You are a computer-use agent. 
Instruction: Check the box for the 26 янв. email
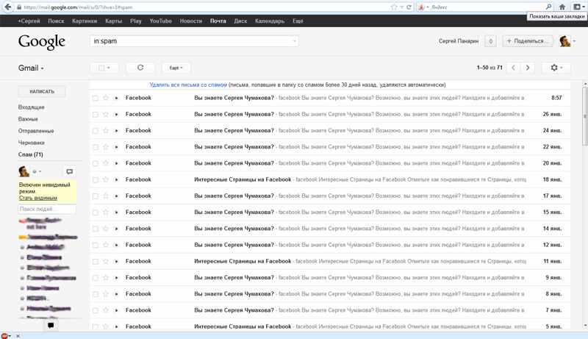coord(96,114)
